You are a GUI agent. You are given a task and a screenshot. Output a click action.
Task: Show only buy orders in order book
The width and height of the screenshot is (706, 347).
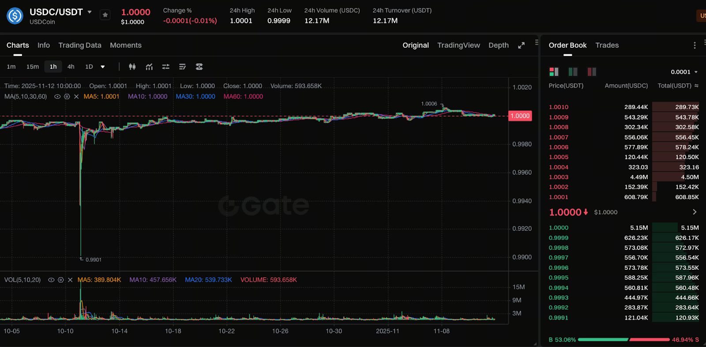pos(573,72)
